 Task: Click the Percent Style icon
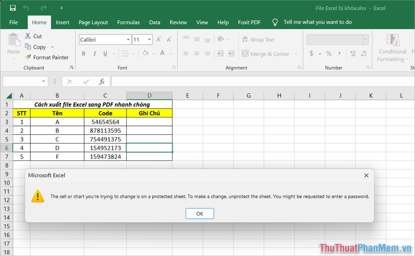tap(328, 53)
